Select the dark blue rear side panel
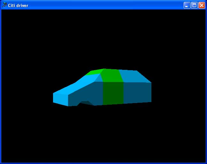Viewport: 207px width, 164px height. (x=137, y=93)
